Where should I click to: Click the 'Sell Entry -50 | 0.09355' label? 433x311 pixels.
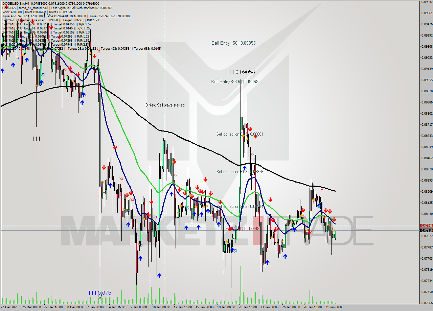click(x=233, y=43)
